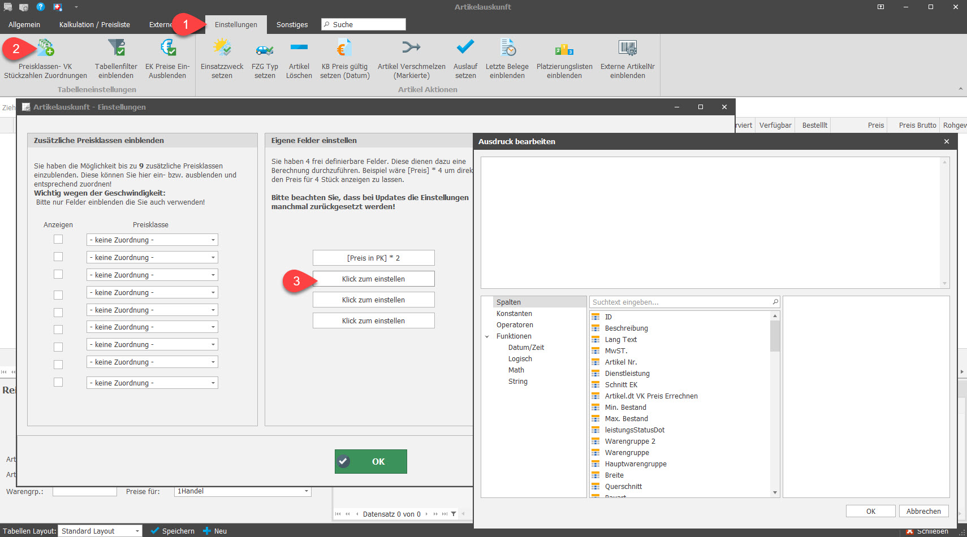The height and width of the screenshot is (537, 967).
Task: Show Platzierungslisten einblenden
Action: pos(564,59)
